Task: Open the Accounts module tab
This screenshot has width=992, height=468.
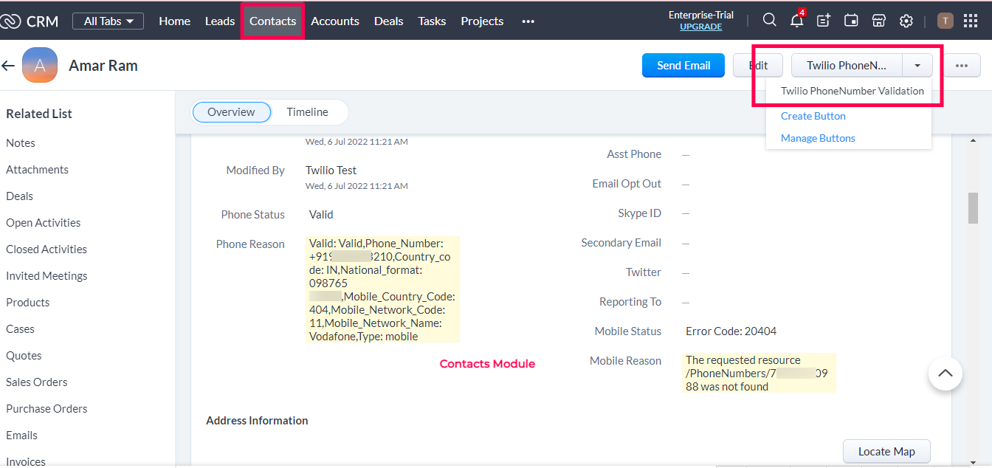Action: click(335, 21)
